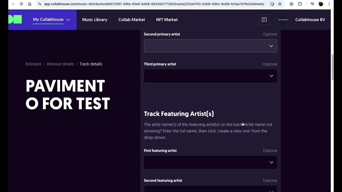Open the Collab Market tab
The height and width of the screenshot is (192, 342).
tap(131, 20)
